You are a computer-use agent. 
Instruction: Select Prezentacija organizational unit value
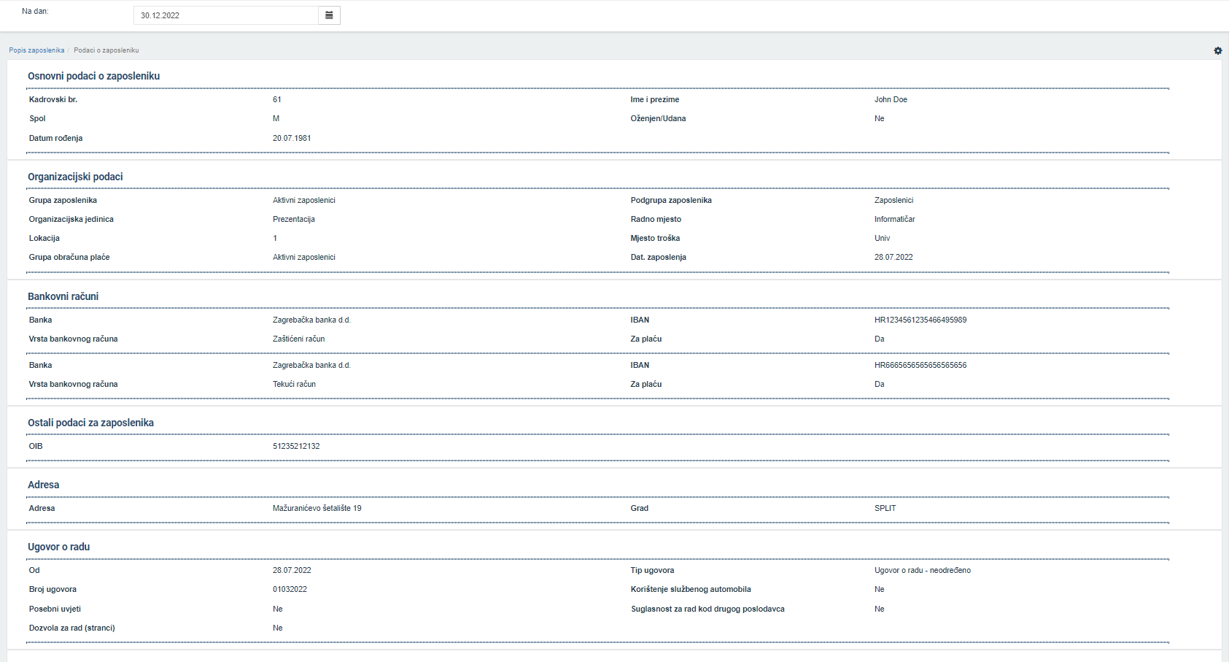tap(294, 219)
